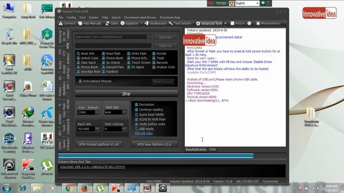This screenshot has height=193, width=344.
Task: Open the Computer desktop icon
Action: 9,11
